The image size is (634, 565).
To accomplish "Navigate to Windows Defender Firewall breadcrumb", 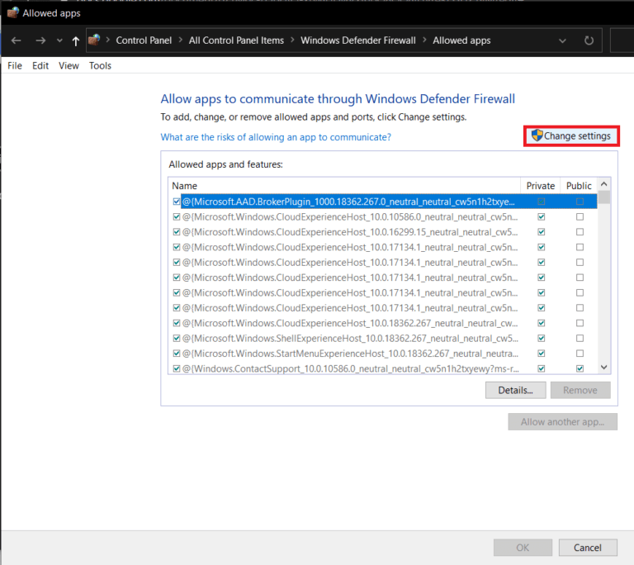I will point(357,40).
